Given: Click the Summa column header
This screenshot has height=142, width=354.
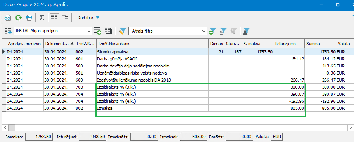Looking at the screenshot, I should (x=320, y=44).
